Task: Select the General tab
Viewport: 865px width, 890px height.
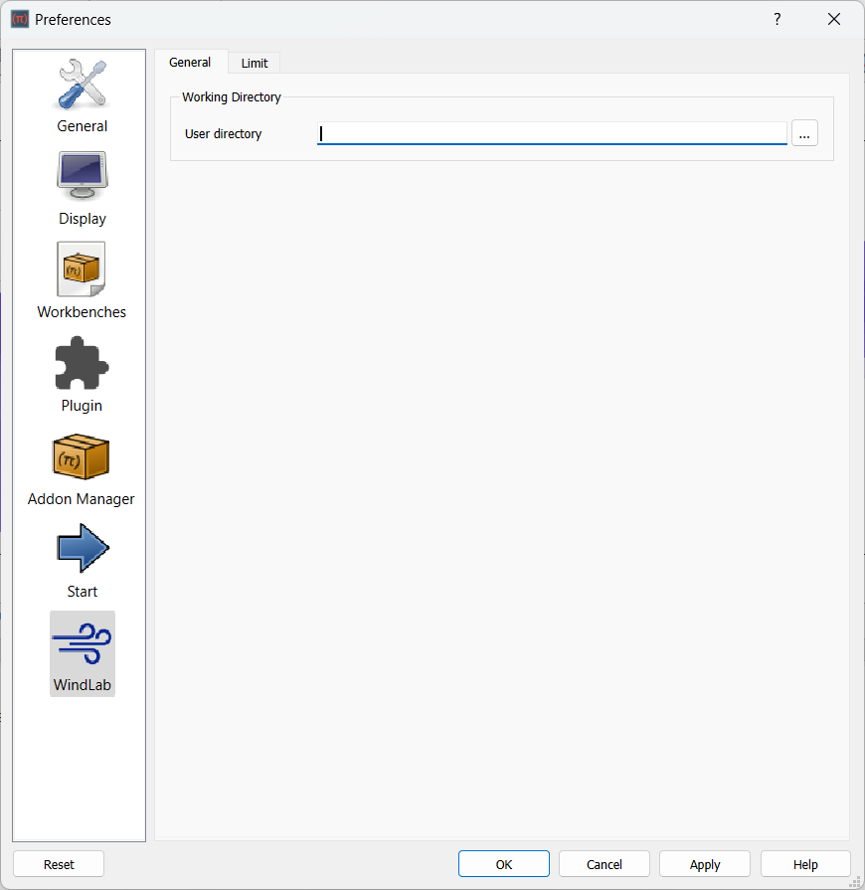Action: click(190, 62)
